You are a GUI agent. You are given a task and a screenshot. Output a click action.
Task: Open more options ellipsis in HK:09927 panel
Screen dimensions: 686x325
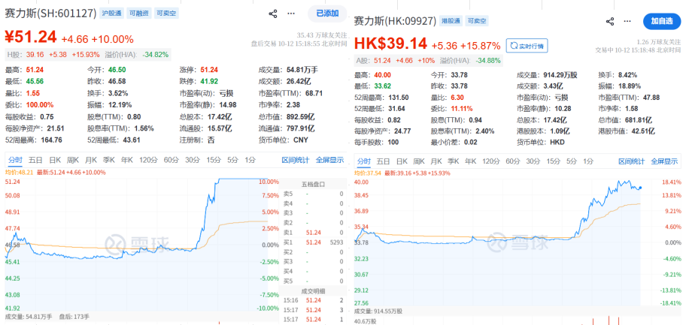[x=628, y=22]
